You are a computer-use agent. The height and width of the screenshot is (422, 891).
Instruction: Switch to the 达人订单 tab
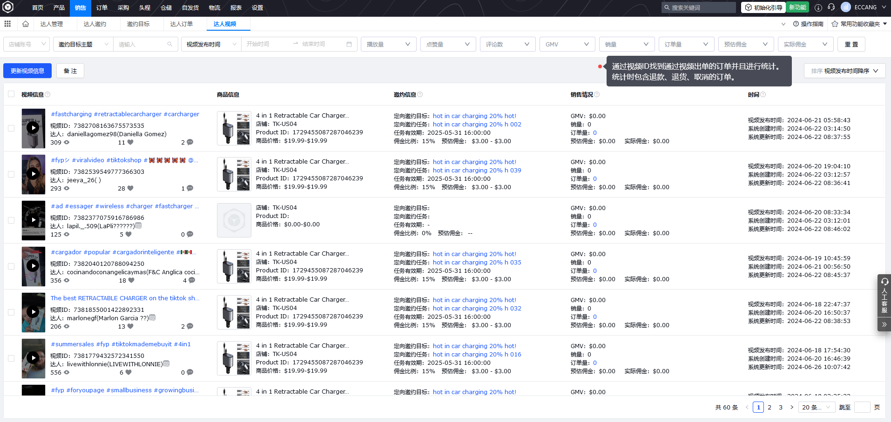[x=182, y=24]
